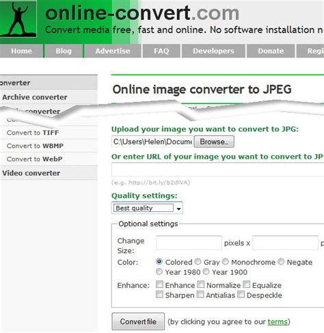Select the Colored radio option
The width and height of the screenshot is (324, 333).
point(159,261)
